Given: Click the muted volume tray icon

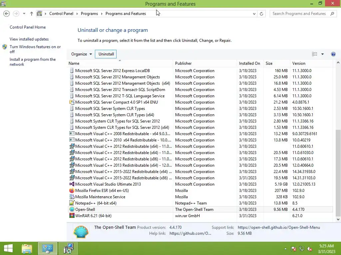Looking at the screenshot, I should click(x=310, y=249).
